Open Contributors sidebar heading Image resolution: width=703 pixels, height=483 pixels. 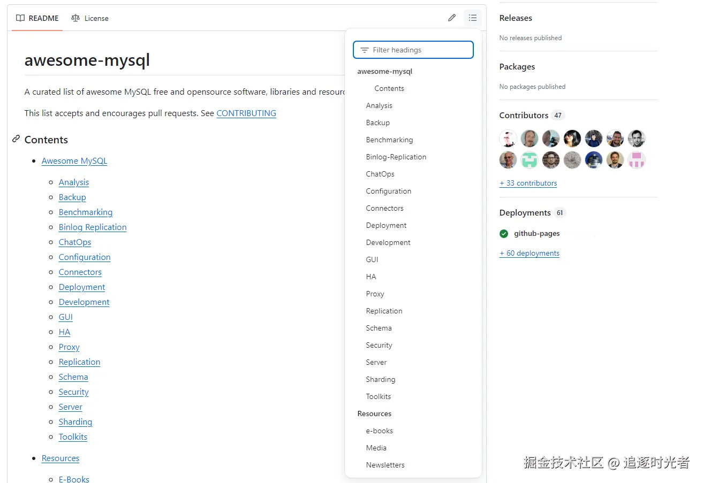pos(524,115)
